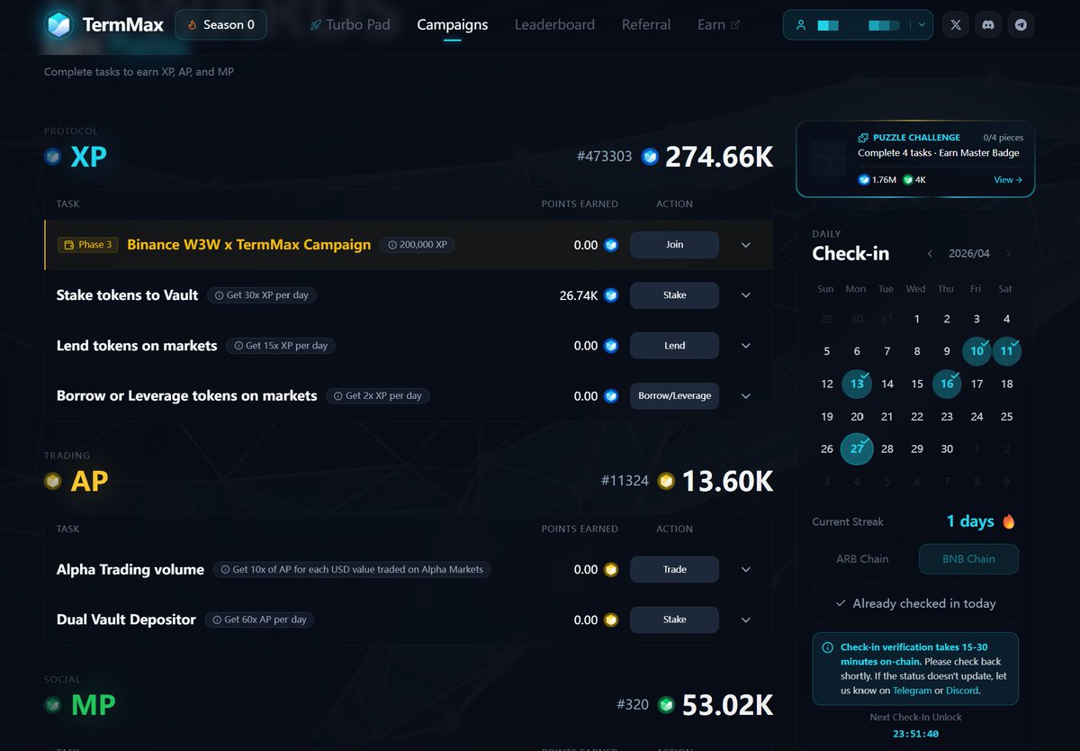Expand the Alpha Trading volume row

click(x=745, y=569)
